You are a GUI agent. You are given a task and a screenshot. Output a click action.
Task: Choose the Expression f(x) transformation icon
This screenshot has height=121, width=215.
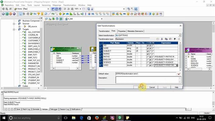coord(35,14)
